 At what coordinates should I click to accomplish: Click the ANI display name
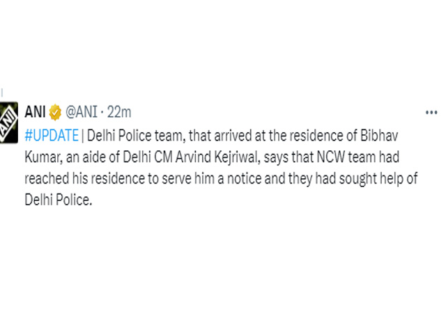tap(35, 111)
